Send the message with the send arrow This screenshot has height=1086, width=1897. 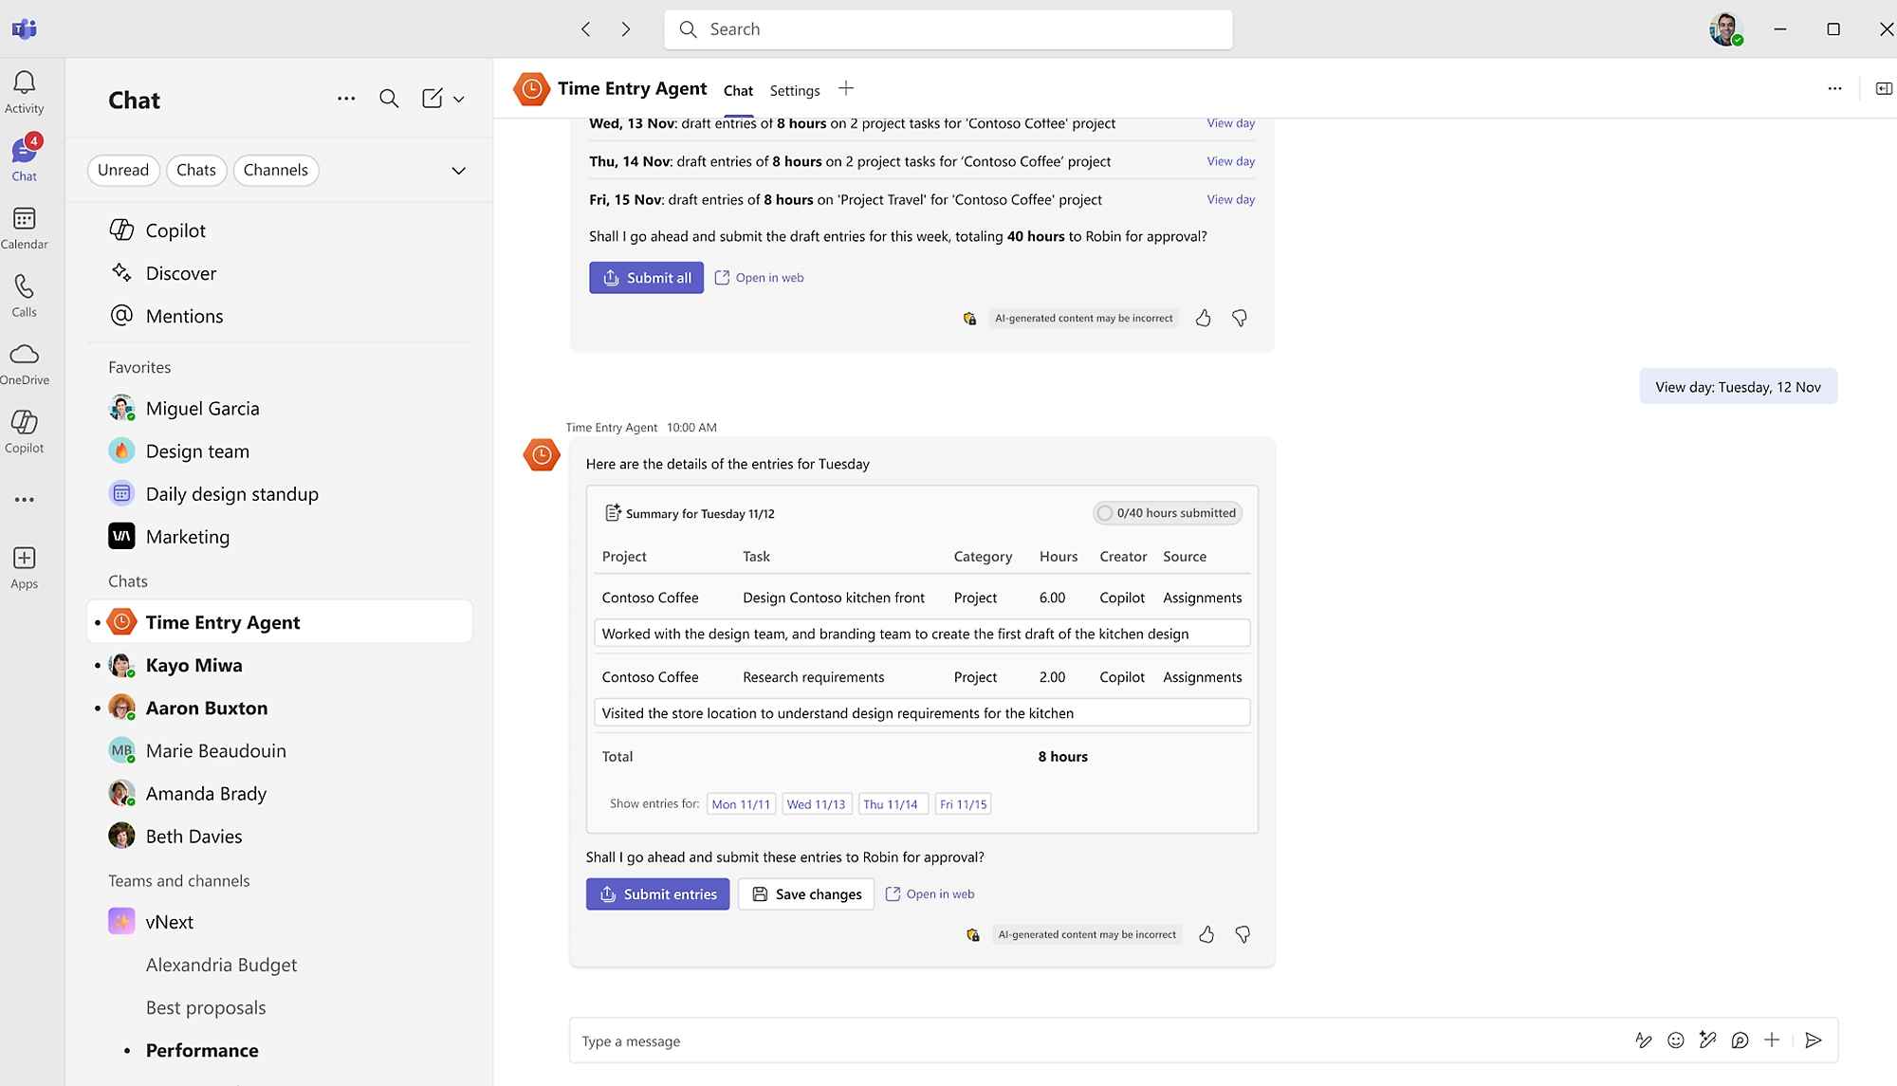pyautogui.click(x=1813, y=1040)
